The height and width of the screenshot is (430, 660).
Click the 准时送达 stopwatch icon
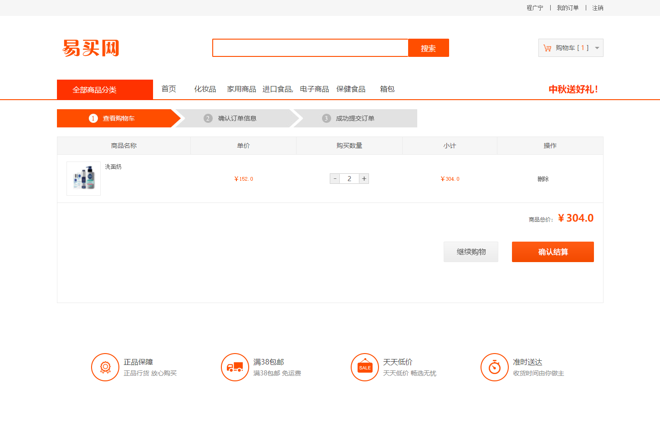click(495, 367)
